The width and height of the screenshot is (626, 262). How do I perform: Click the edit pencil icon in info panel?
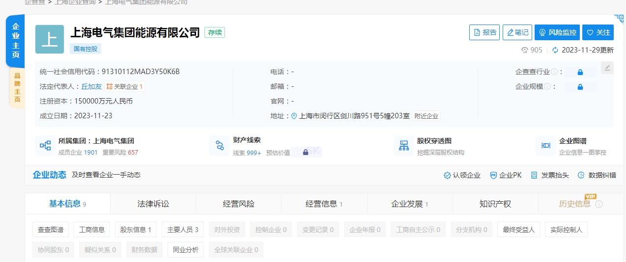coord(607,68)
